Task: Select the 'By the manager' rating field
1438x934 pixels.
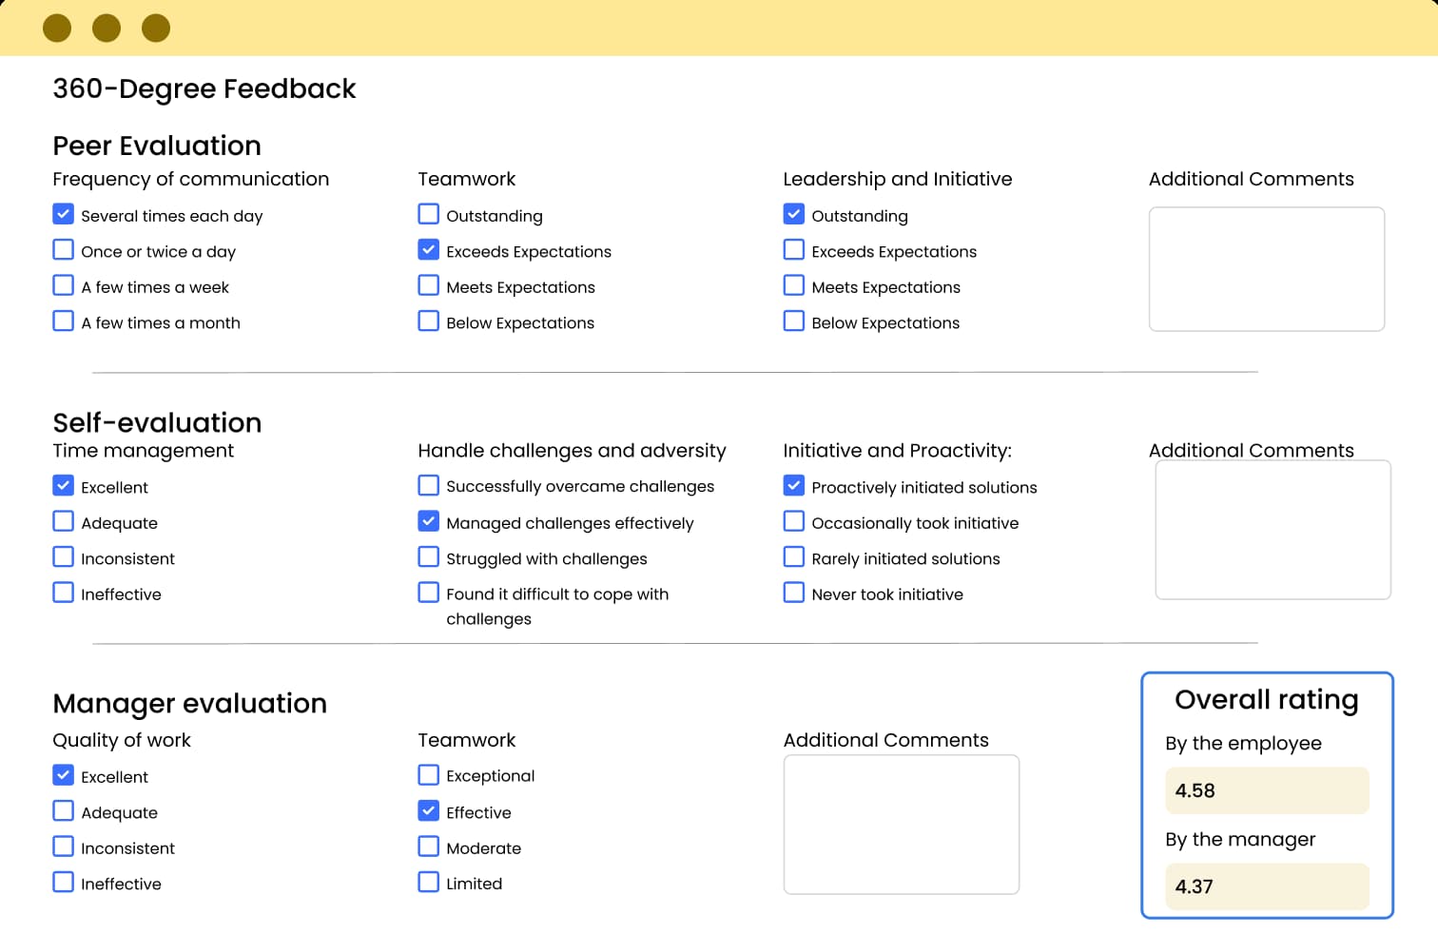Action: click(1266, 886)
